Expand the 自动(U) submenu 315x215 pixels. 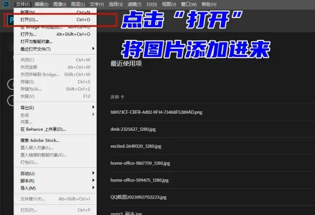click(x=55, y=173)
